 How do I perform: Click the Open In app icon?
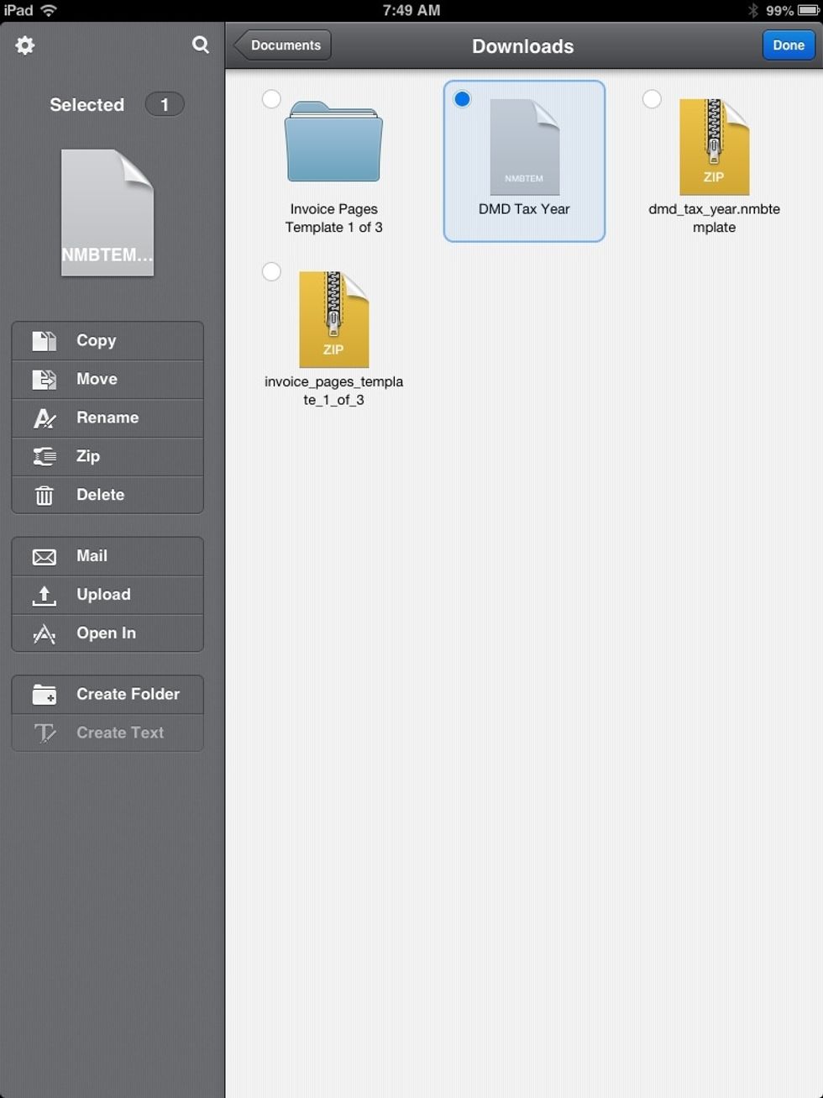[x=45, y=634]
